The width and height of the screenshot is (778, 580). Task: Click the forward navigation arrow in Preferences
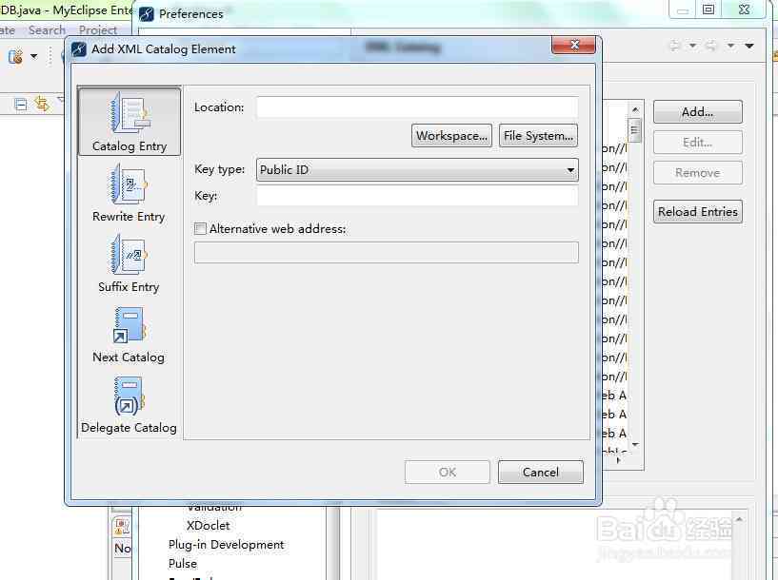point(712,46)
